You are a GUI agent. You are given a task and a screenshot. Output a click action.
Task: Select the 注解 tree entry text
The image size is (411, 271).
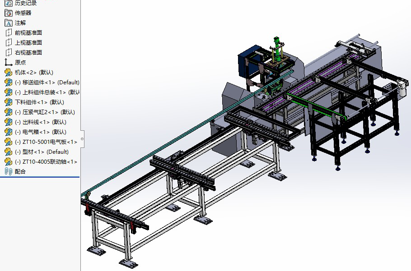coord(20,23)
